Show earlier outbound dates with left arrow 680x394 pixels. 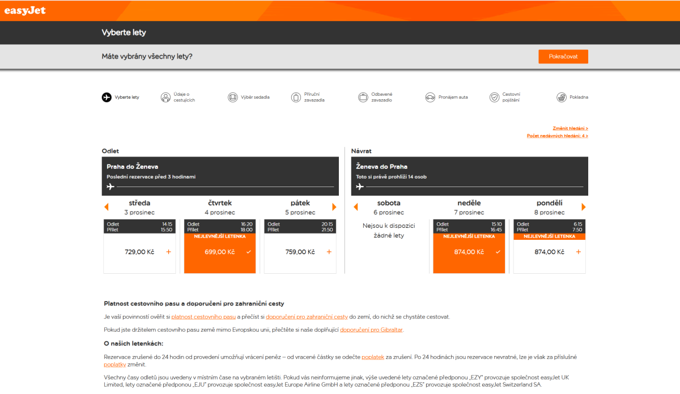point(106,207)
